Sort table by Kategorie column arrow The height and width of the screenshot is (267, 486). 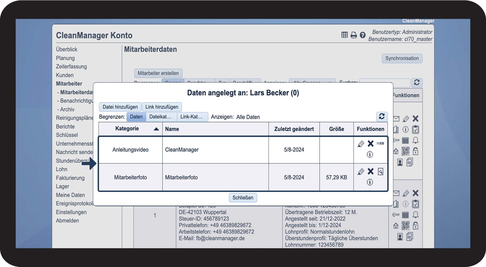156,129
